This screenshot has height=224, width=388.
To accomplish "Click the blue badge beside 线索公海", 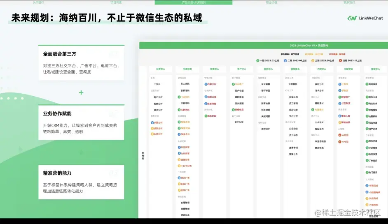I will [x=206, y=97].
